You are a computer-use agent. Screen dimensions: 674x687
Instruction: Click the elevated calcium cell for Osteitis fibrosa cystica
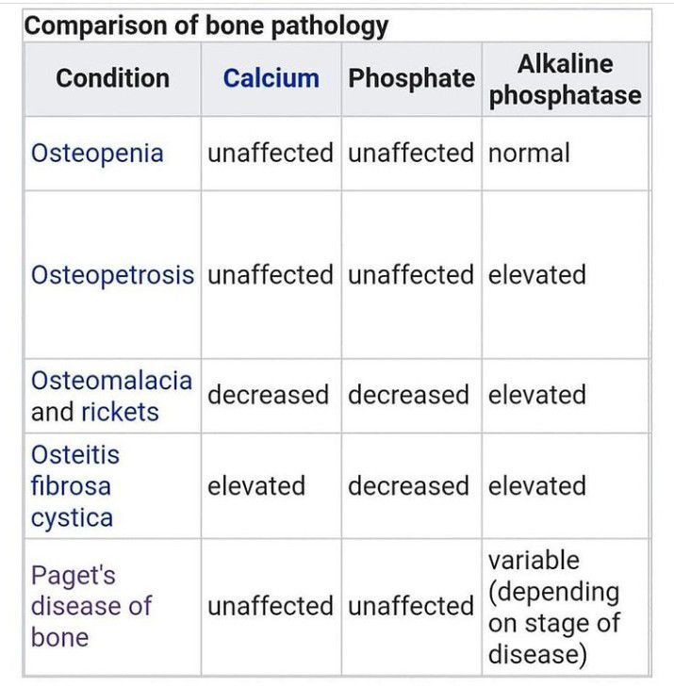[x=256, y=486]
